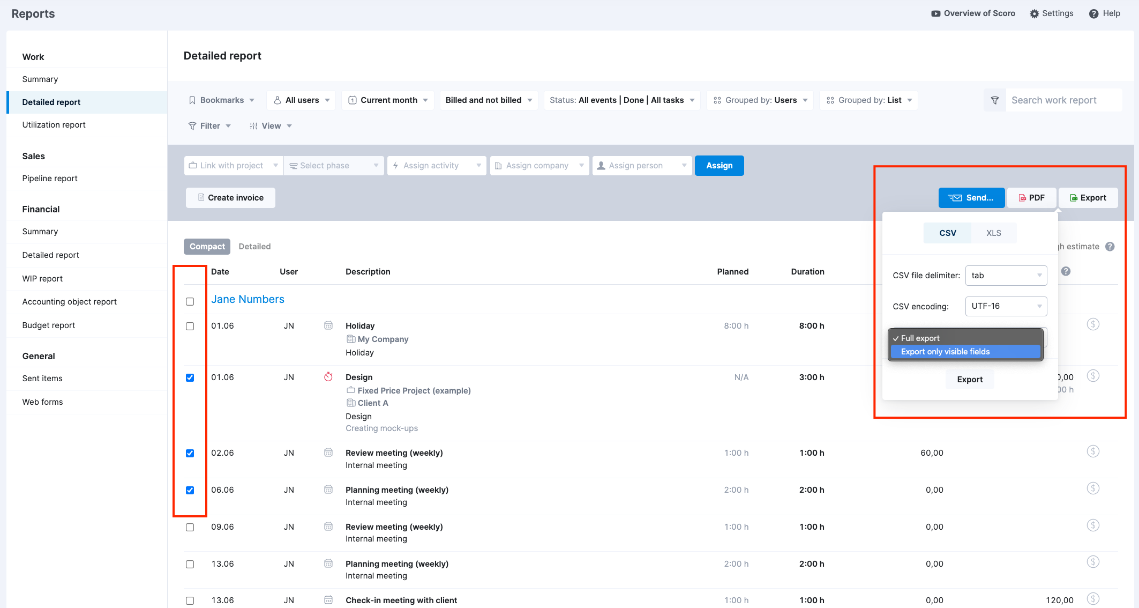This screenshot has height=608, width=1139.
Task: Click calendar icon in 09.06 Review meeting row
Action: click(328, 527)
